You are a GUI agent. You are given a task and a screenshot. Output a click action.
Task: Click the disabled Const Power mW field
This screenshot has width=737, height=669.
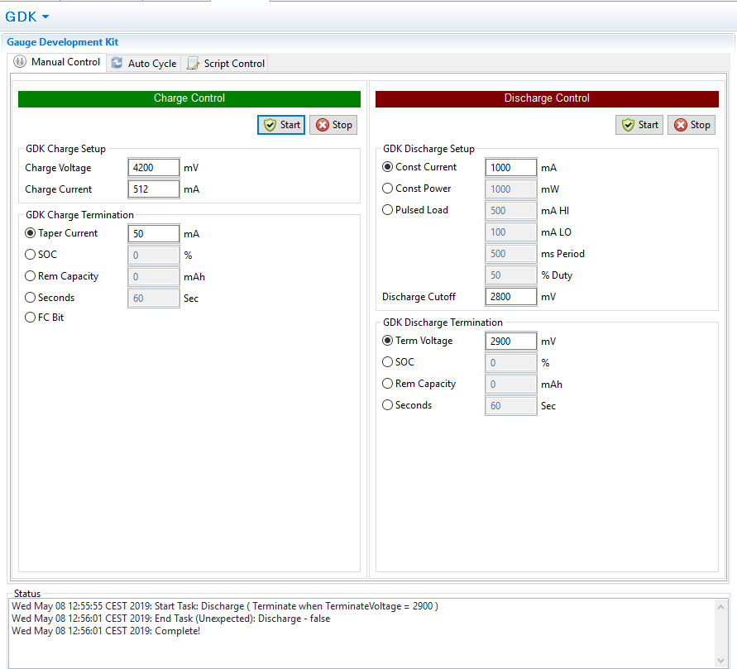(511, 189)
